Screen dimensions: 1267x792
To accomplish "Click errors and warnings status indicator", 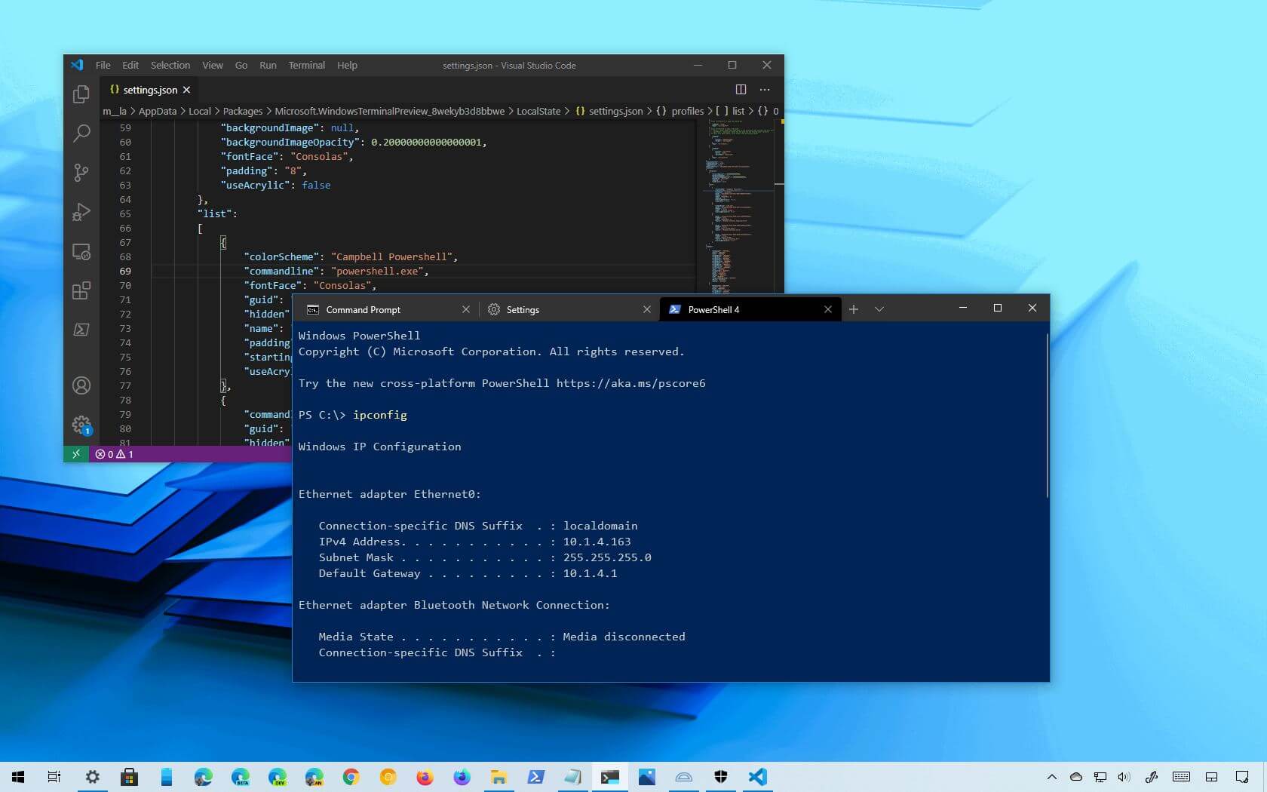I will 114,454.
